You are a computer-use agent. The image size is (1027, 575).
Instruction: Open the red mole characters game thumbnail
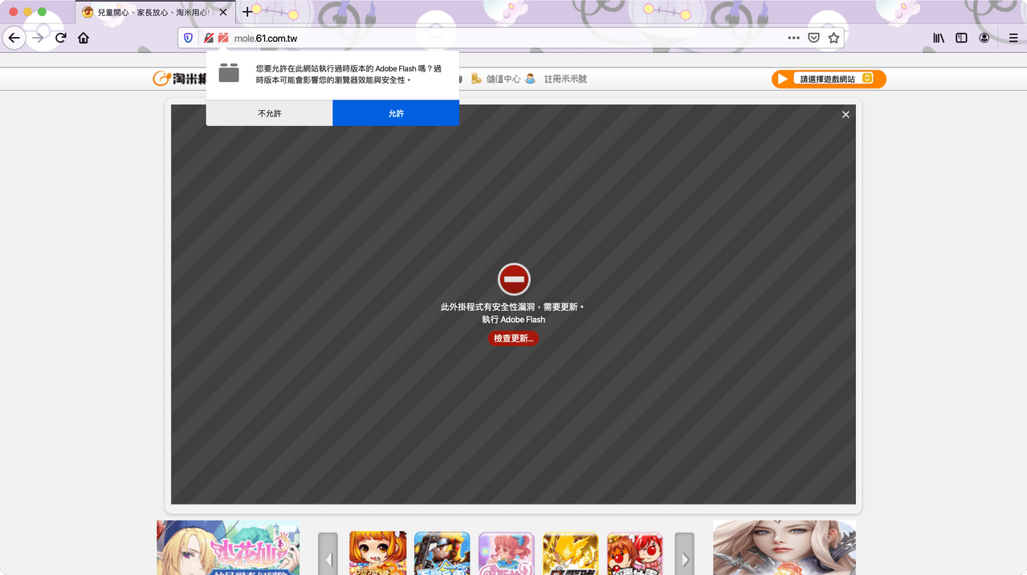[634, 553]
